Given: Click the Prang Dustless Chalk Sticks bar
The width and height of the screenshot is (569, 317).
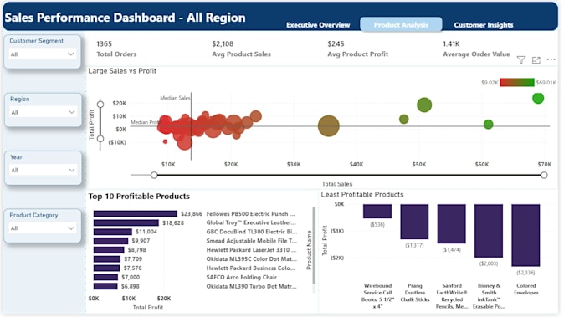Looking at the screenshot, I should pyautogui.click(x=414, y=222).
